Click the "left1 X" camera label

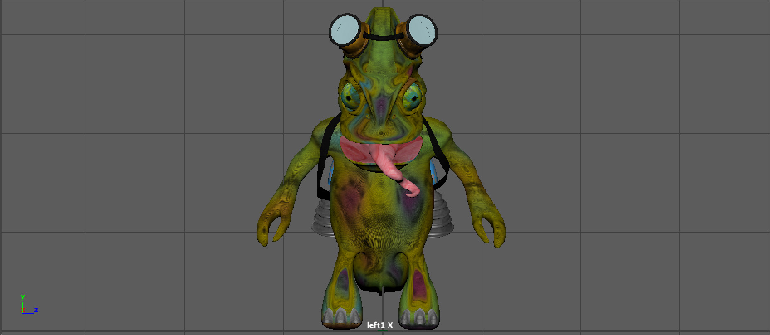coord(379,325)
